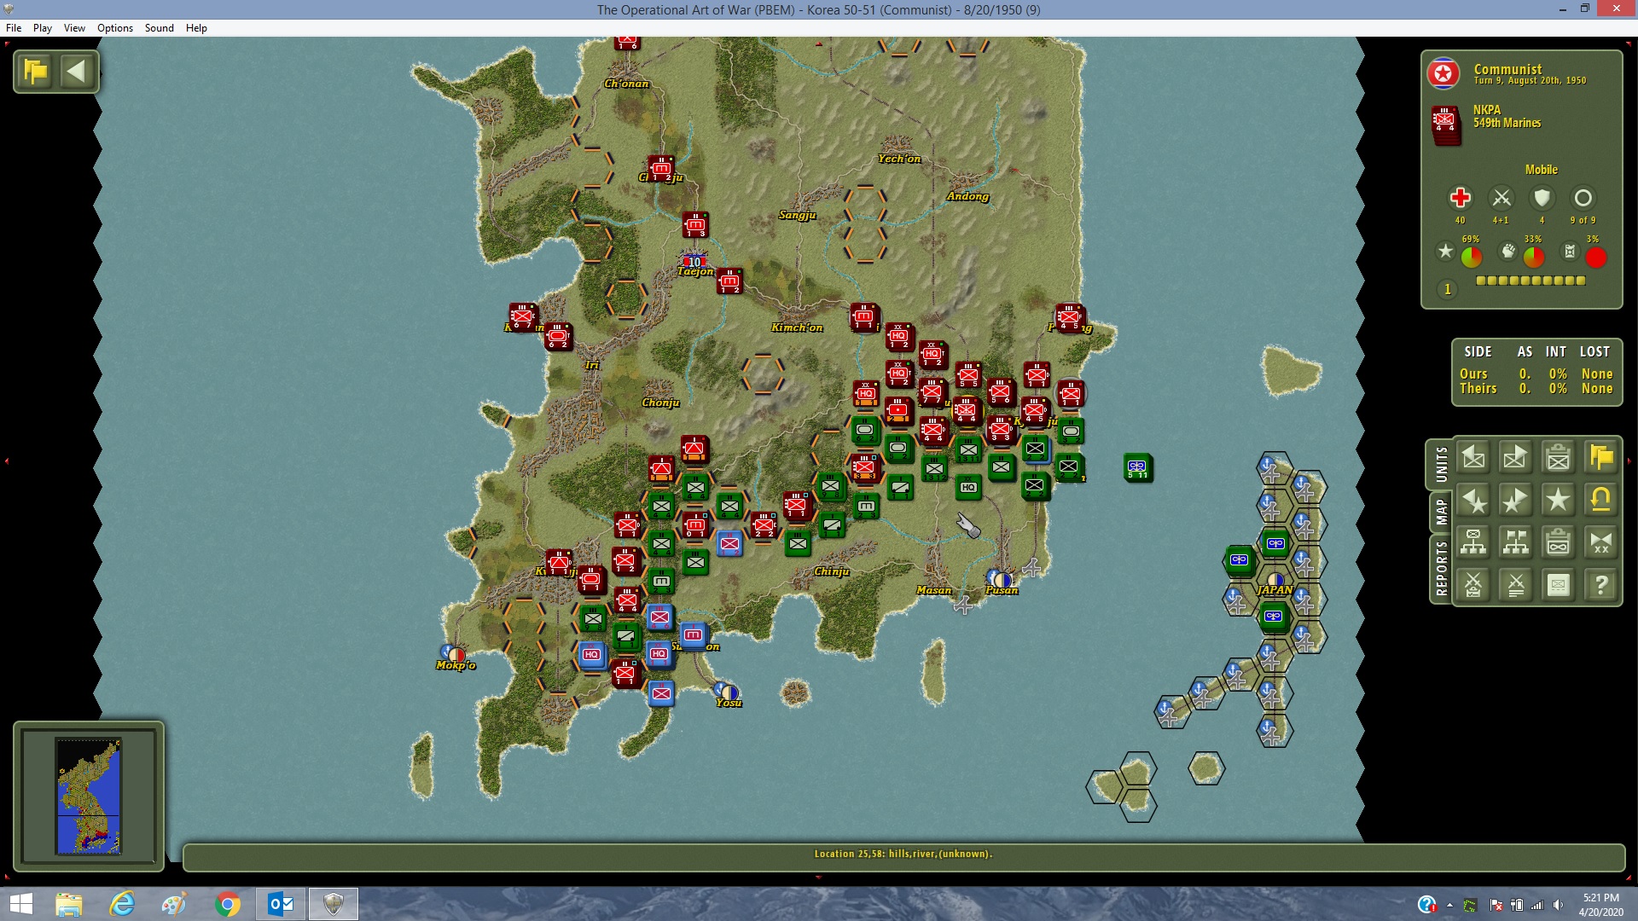Click the Sangju city label
1638x921 pixels.
click(x=798, y=215)
